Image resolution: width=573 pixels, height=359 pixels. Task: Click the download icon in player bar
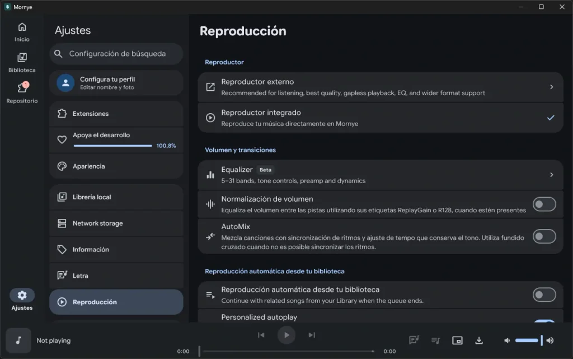(479, 341)
